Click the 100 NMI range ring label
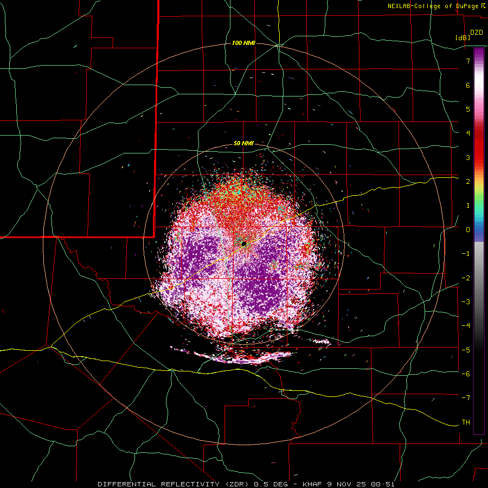Screen dimensions: 488x488 pyautogui.click(x=243, y=43)
